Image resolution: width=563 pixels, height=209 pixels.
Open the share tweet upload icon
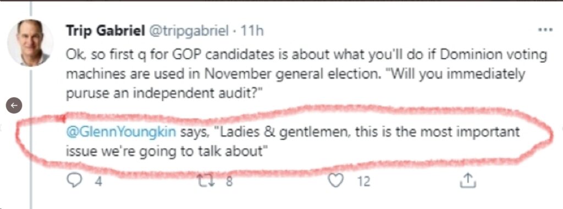(x=468, y=180)
